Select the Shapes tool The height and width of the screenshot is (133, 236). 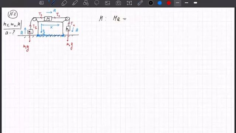86,3
